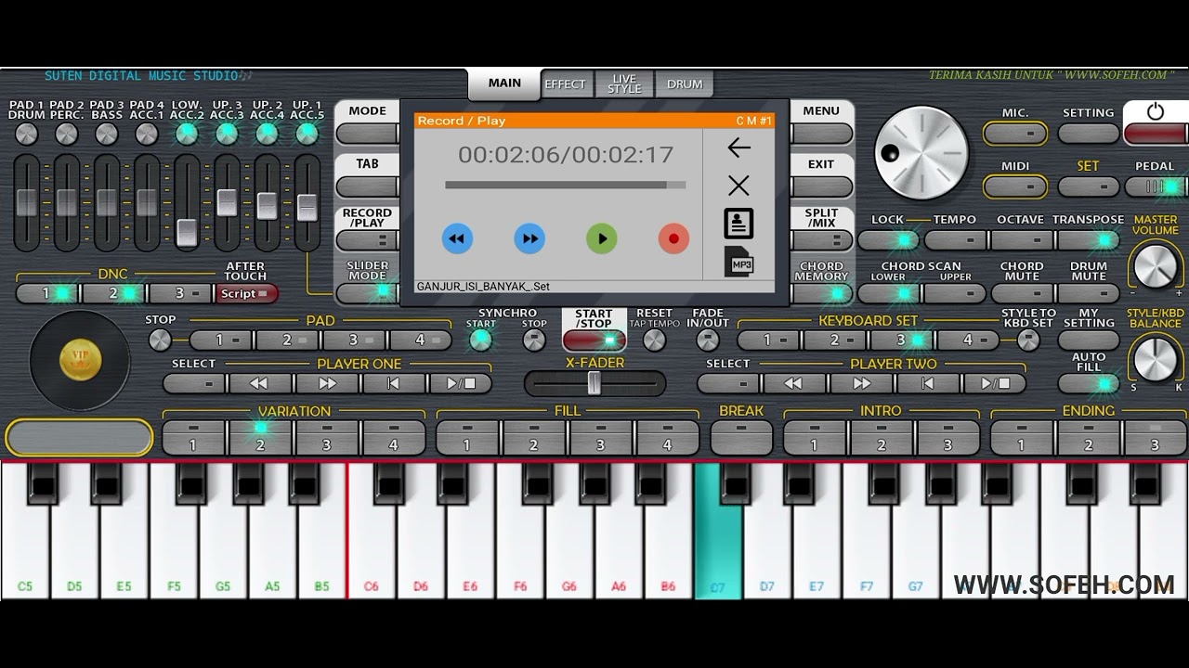Viewport: 1189px width, 668px height.
Task: Click the PAD 2 PERC. mute knob
Action: click(x=66, y=134)
